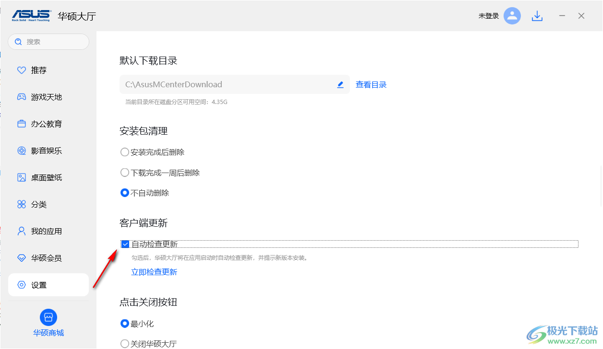Toggle 自动检查更新 checkbox
The width and height of the screenshot is (603, 349).
click(125, 244)
